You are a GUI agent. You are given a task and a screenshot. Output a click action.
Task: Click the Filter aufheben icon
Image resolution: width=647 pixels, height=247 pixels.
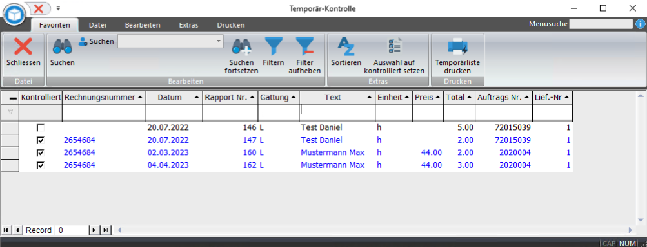304,46
